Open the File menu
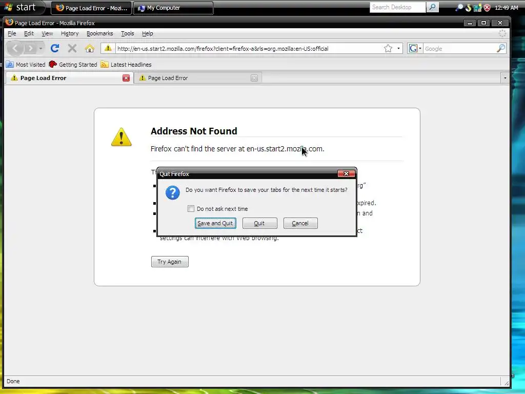Viewport: 525px width, 394px height. pos(12,33)
